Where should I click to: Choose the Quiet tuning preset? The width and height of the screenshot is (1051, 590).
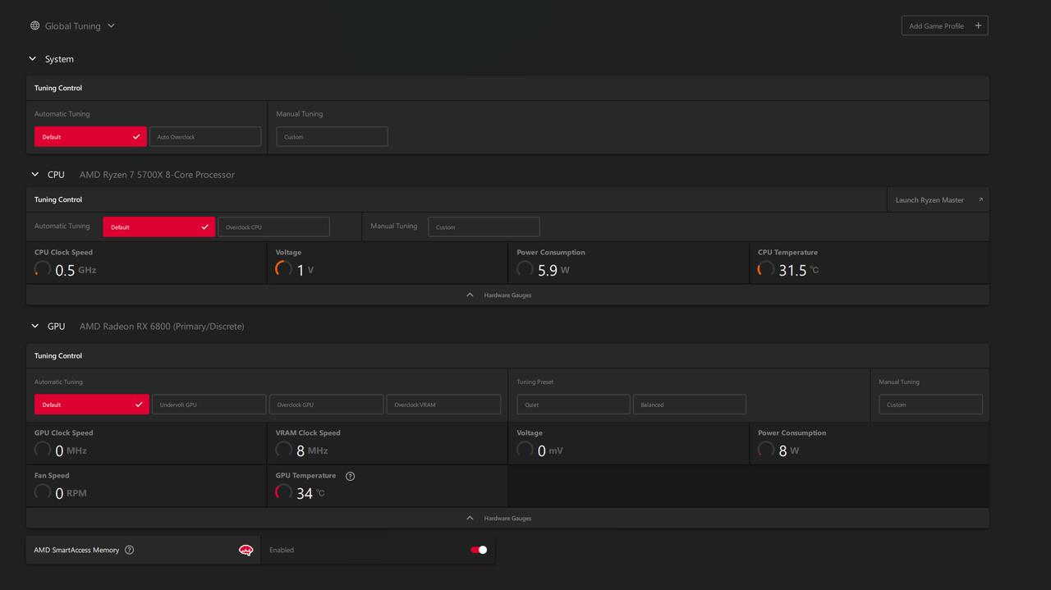tap(573, 405)
